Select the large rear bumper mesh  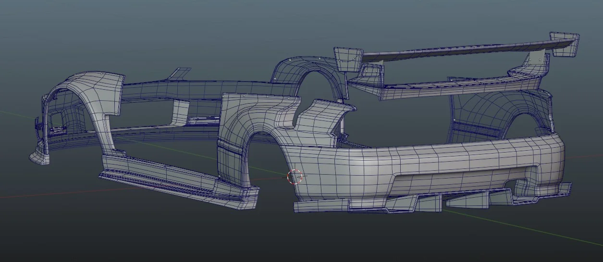[x=423, y=163]
